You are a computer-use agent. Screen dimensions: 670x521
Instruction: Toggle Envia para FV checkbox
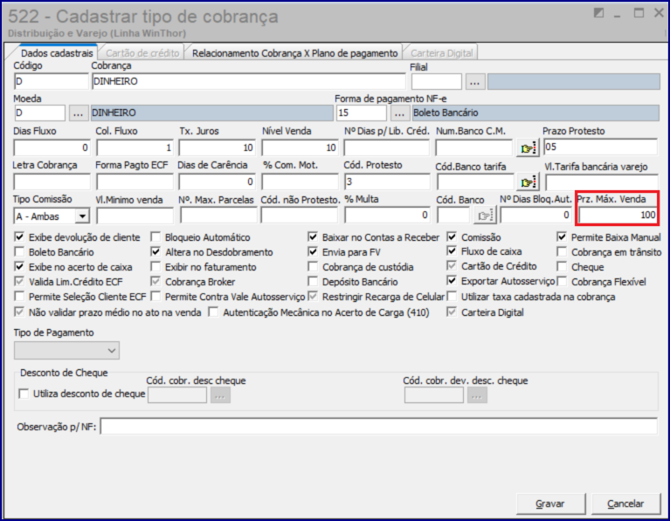tap(314, 252)
